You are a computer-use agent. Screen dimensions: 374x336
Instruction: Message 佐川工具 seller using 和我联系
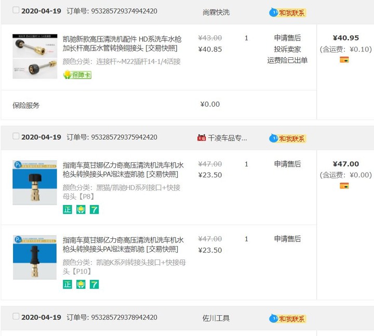point(287,318)
